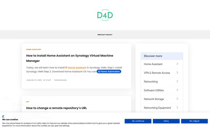This screenshot has height=131, width=210.
Task: Click the cookie description paragraph text
Action: click(x=61, y=125)
